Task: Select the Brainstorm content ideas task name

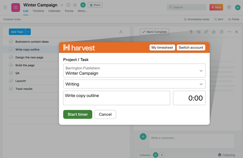Action: pyautogui.click(x=32, y=42)
